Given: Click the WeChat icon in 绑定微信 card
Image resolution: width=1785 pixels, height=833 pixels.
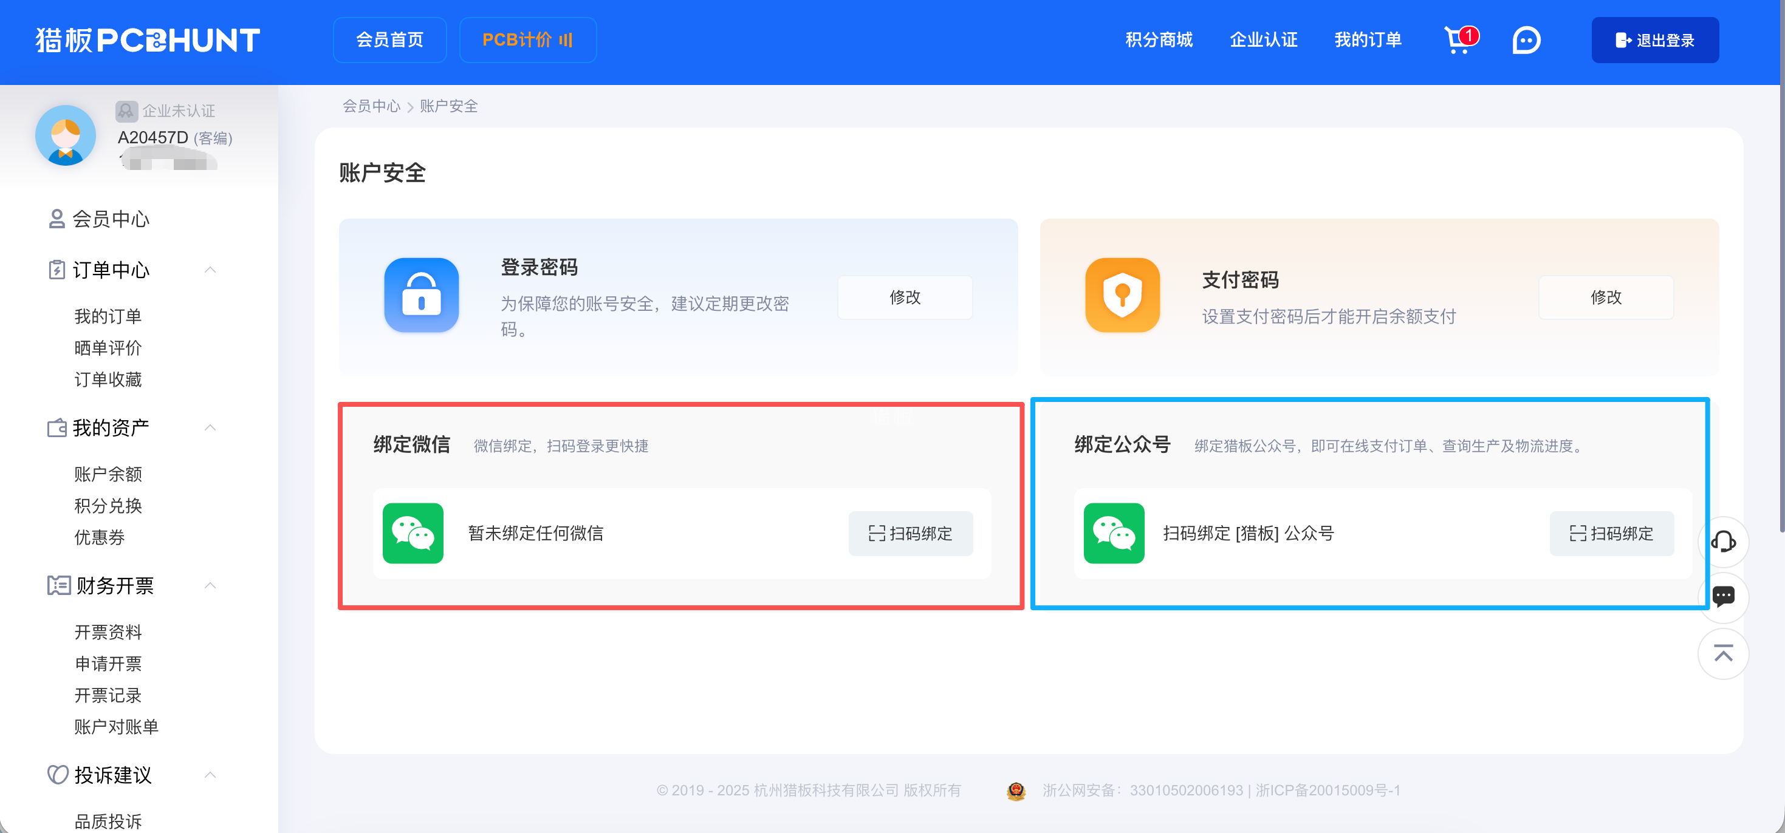Looking at the screenshot, I should coord(413,533).
